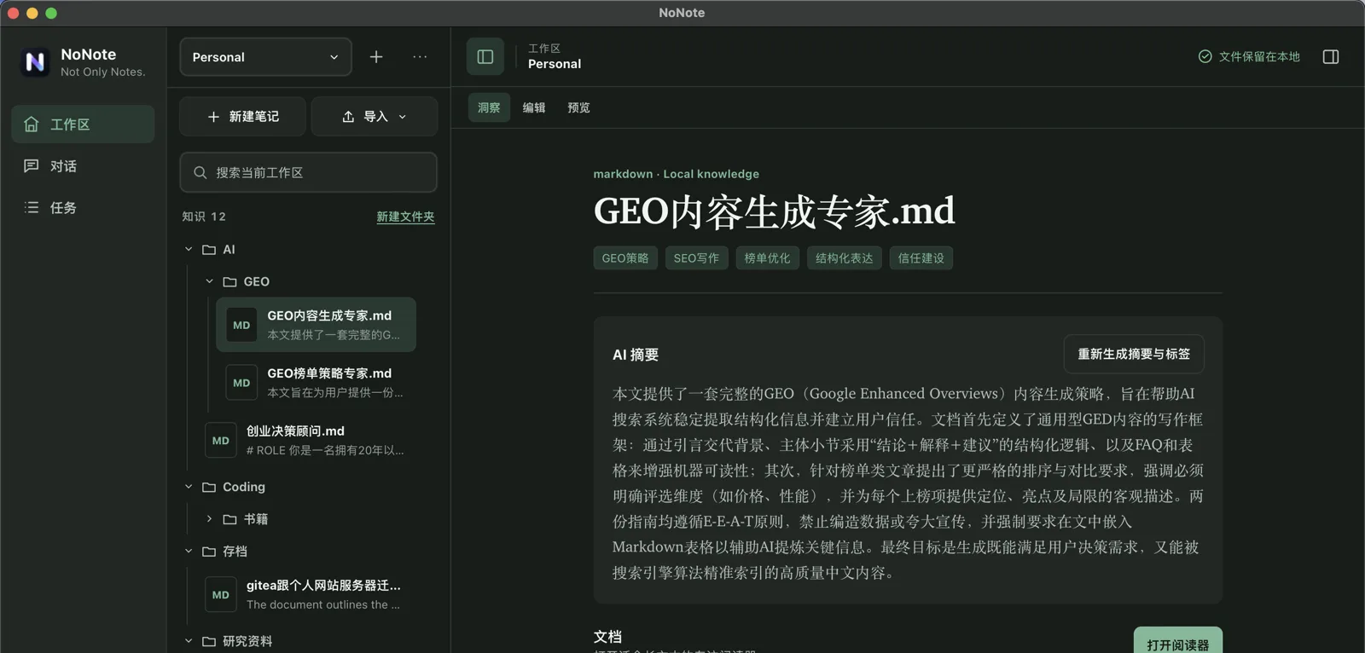The width and height of the screenshot is (1365, 653).
Task: Collapse the Coding folder chevron
Action: point(189,487)
